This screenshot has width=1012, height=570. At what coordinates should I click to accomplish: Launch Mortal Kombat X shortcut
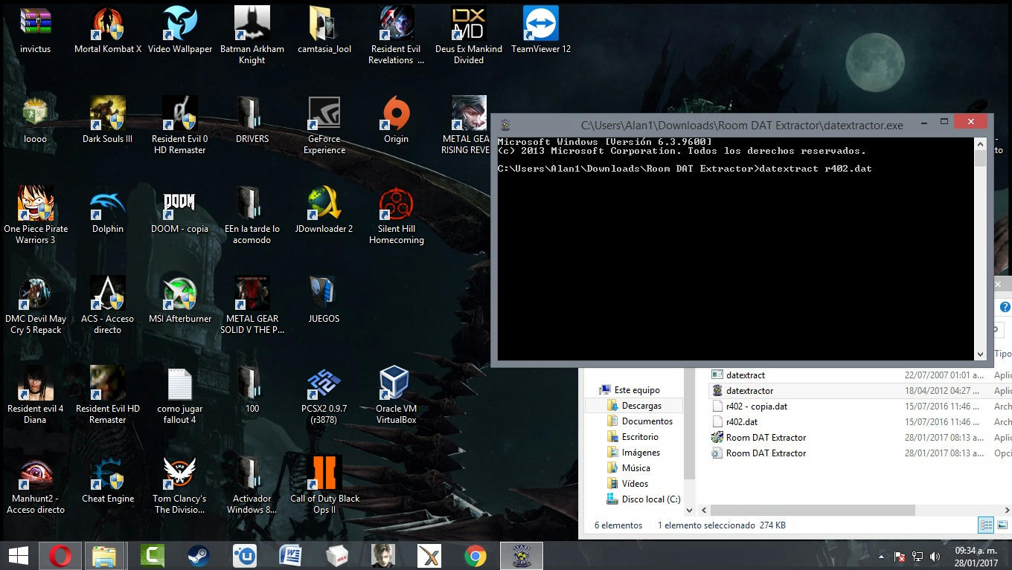click(x=108, y=30)
